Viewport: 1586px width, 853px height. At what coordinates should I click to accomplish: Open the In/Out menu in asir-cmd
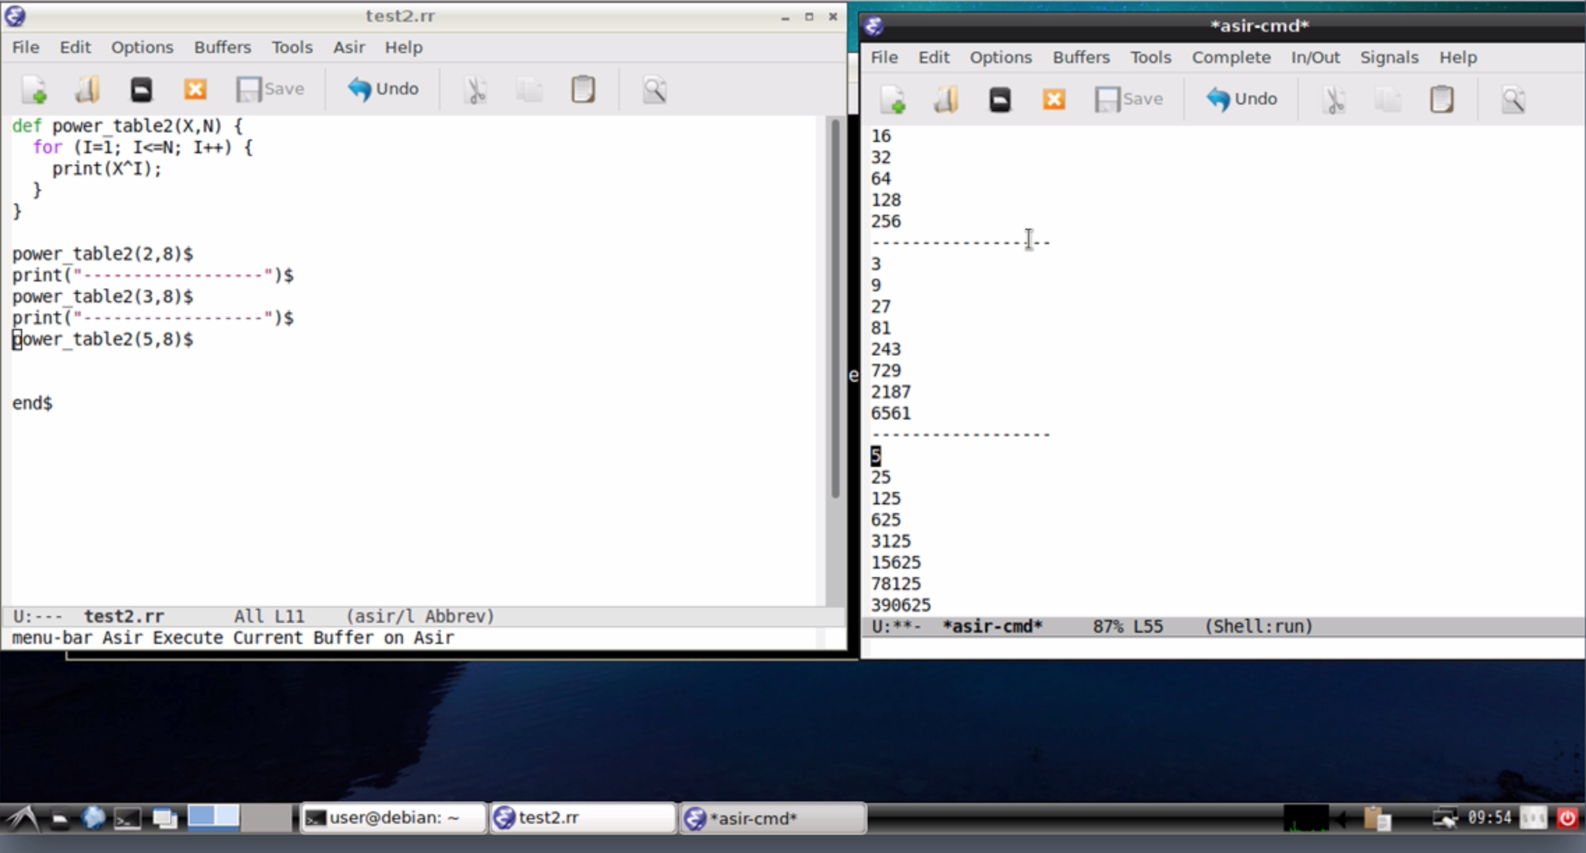pos(1315,57)
